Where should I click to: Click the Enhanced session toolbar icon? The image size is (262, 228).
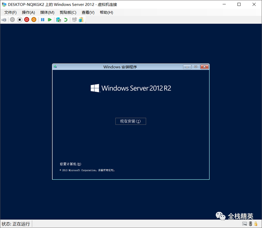(x=74, y=20)
